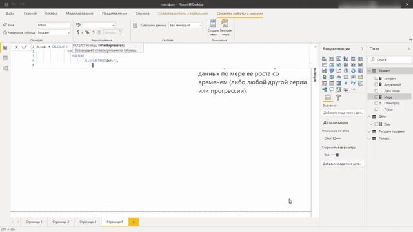This screenshot has height=232, width=413.
Task: Select the matrix visualization
Action: (x=339, y=83)
